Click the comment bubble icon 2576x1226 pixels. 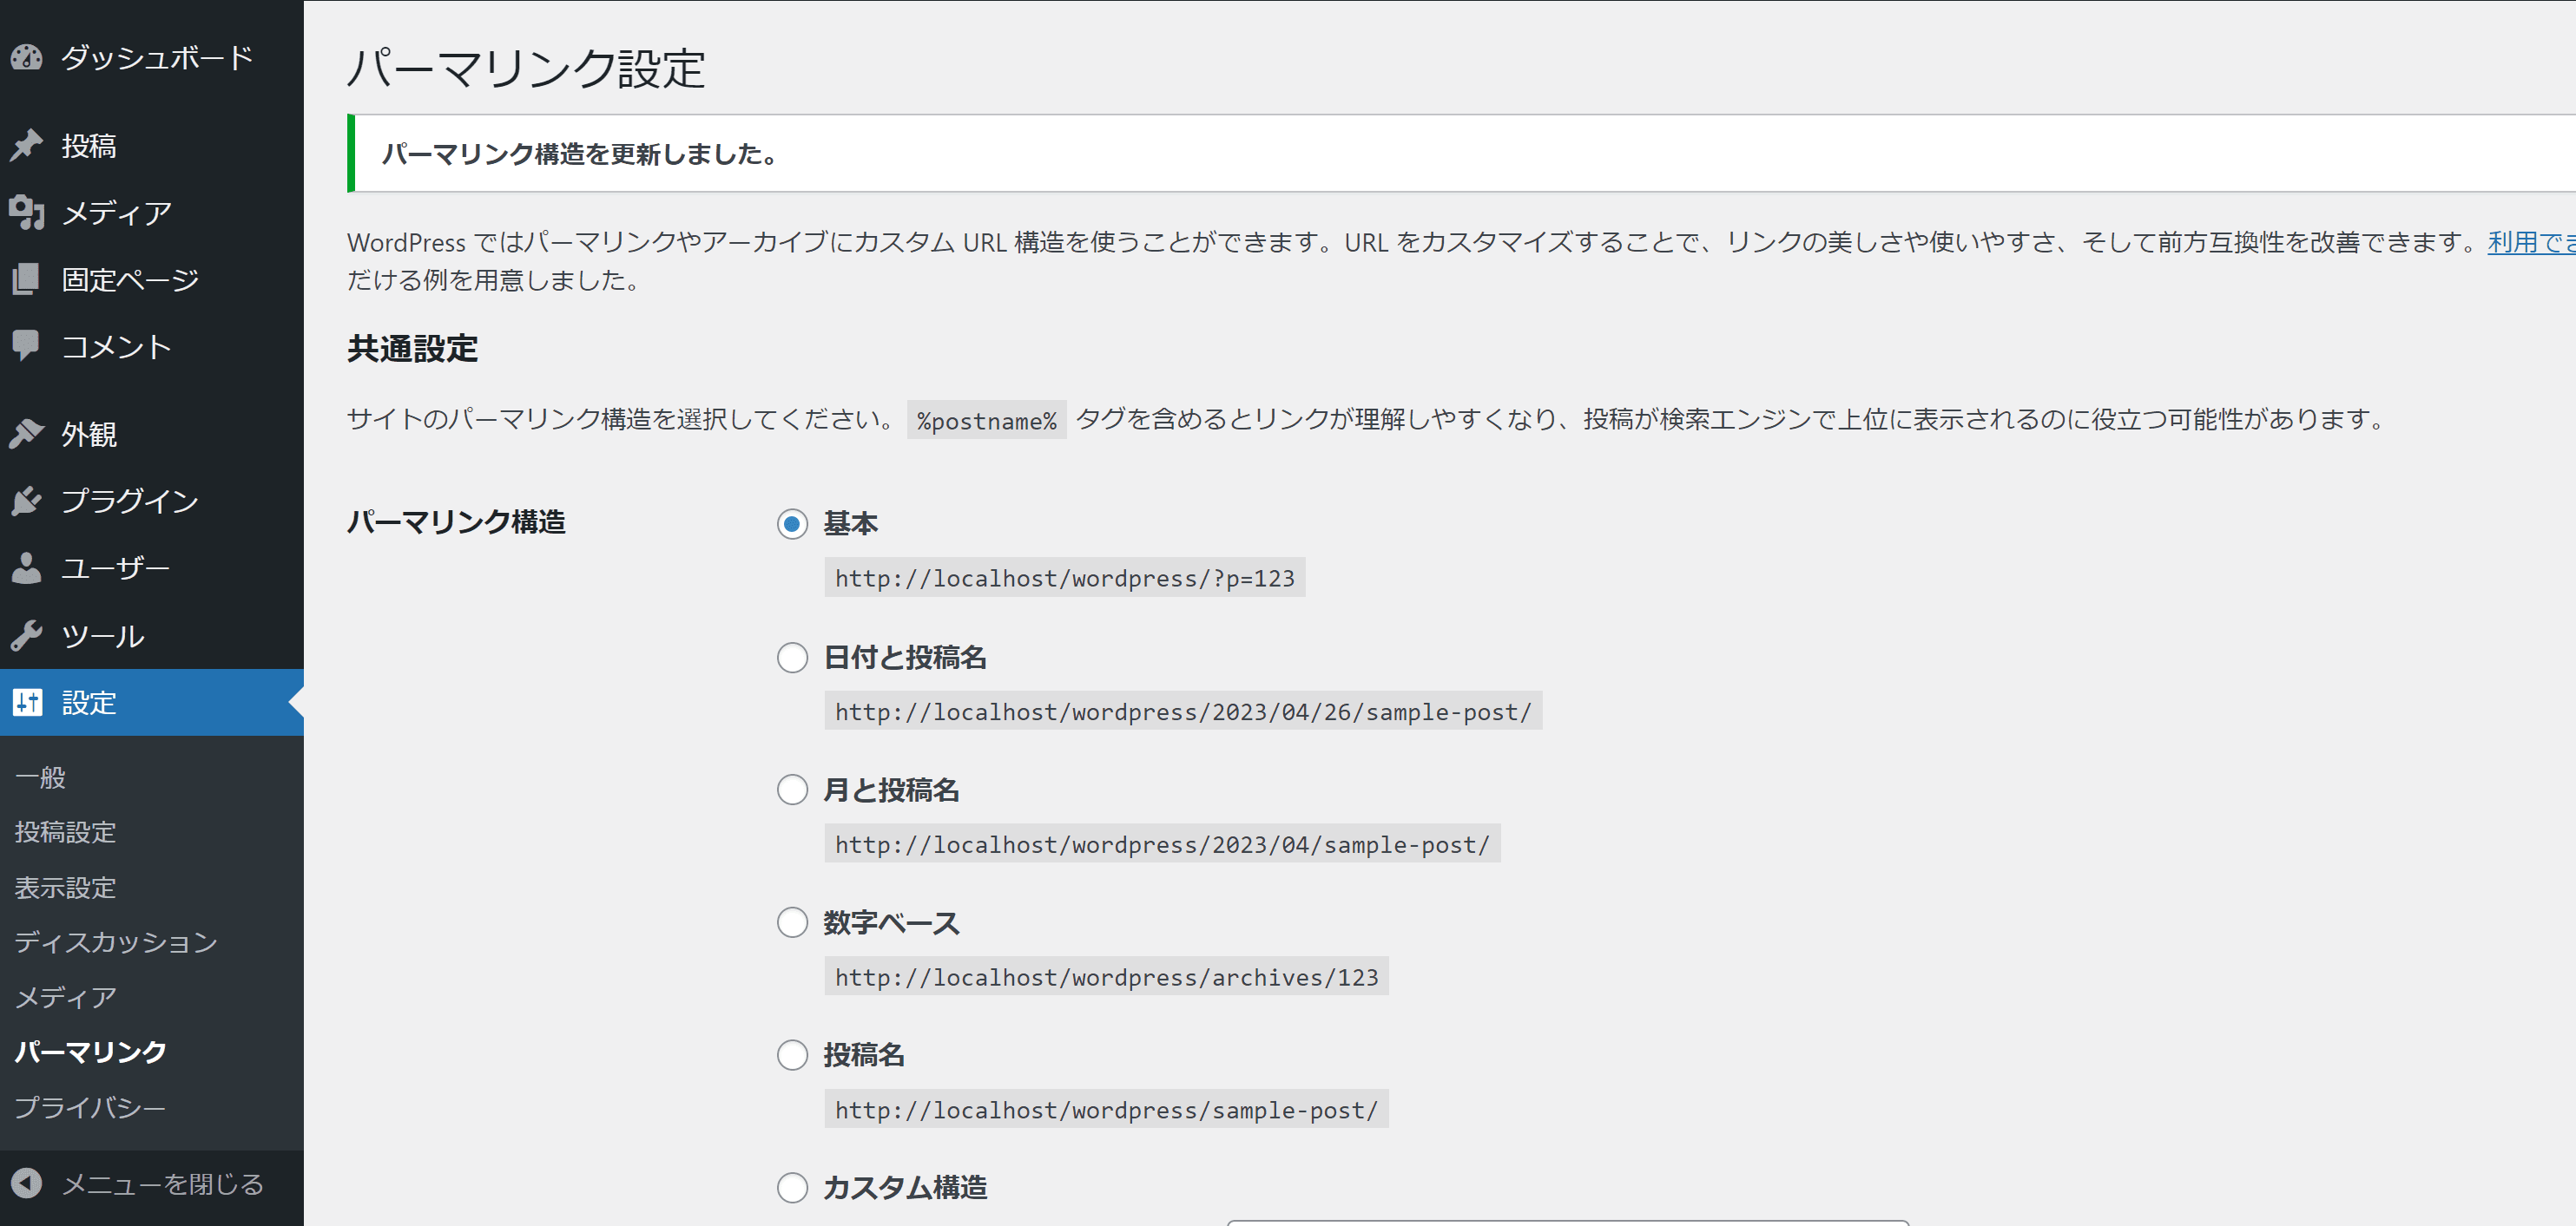coord(27,345)
